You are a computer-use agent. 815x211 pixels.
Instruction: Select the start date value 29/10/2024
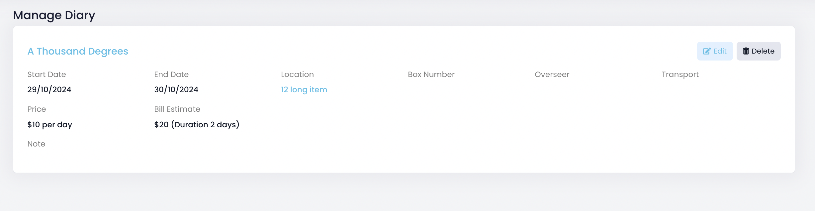tap(49, 90)
